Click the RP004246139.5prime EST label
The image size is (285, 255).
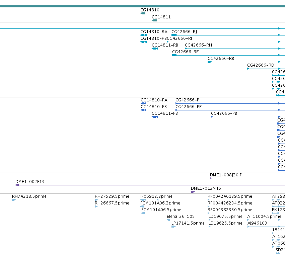pos(230,196)
